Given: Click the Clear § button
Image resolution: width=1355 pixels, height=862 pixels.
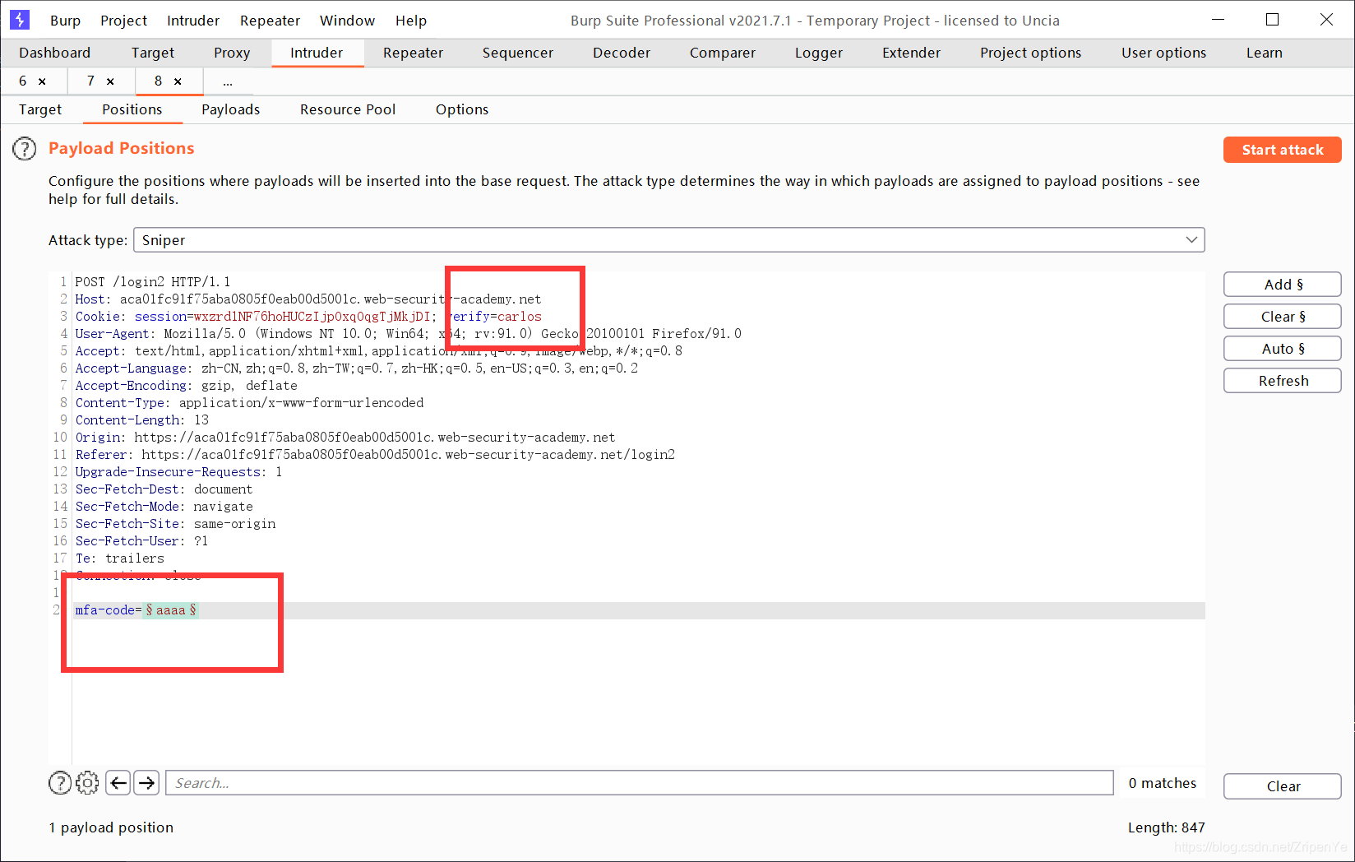Looking at the screenshot, I should (x=1283, y=317).
